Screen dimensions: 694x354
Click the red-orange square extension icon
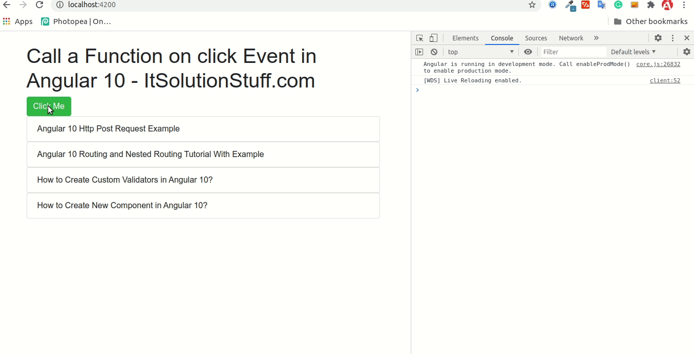(585, 5)
